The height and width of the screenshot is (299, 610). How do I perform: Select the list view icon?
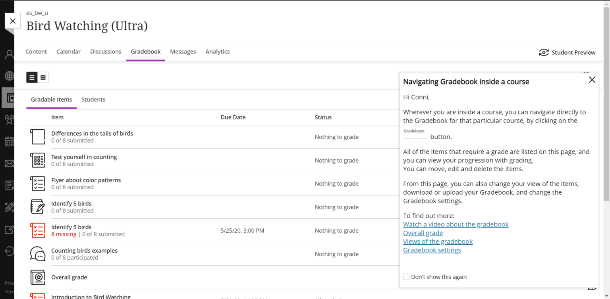pyautogui.click(x=32, y=77)
